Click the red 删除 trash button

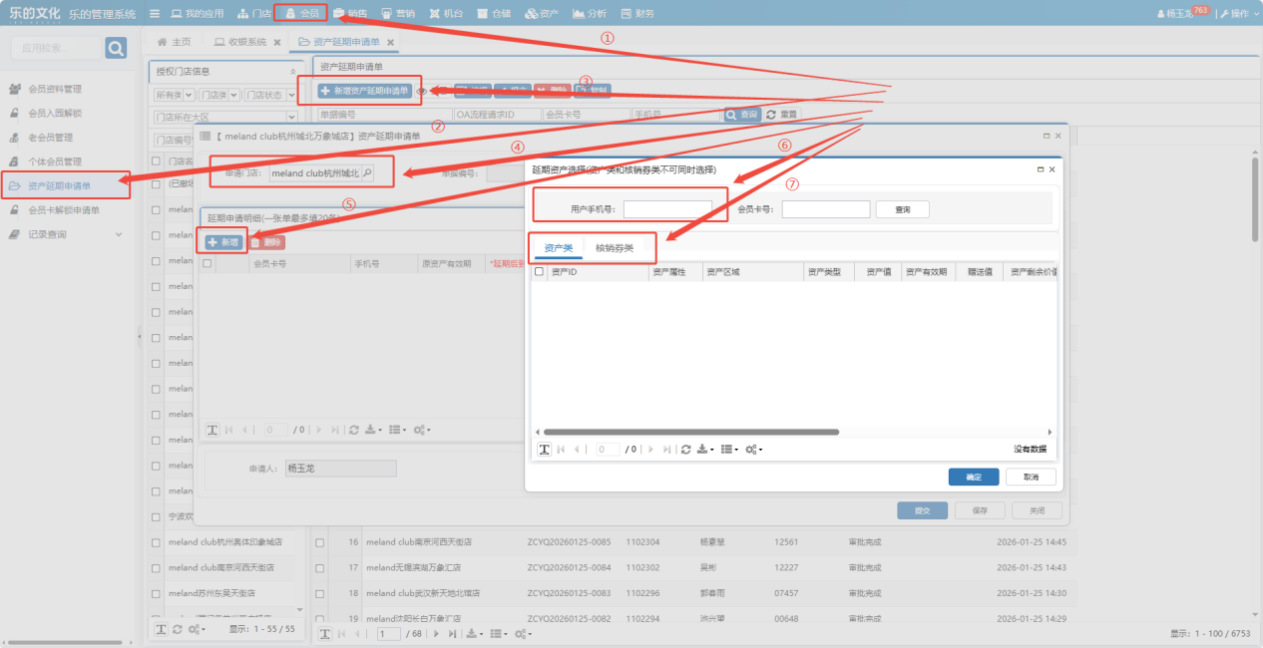(x=266, y=242)
